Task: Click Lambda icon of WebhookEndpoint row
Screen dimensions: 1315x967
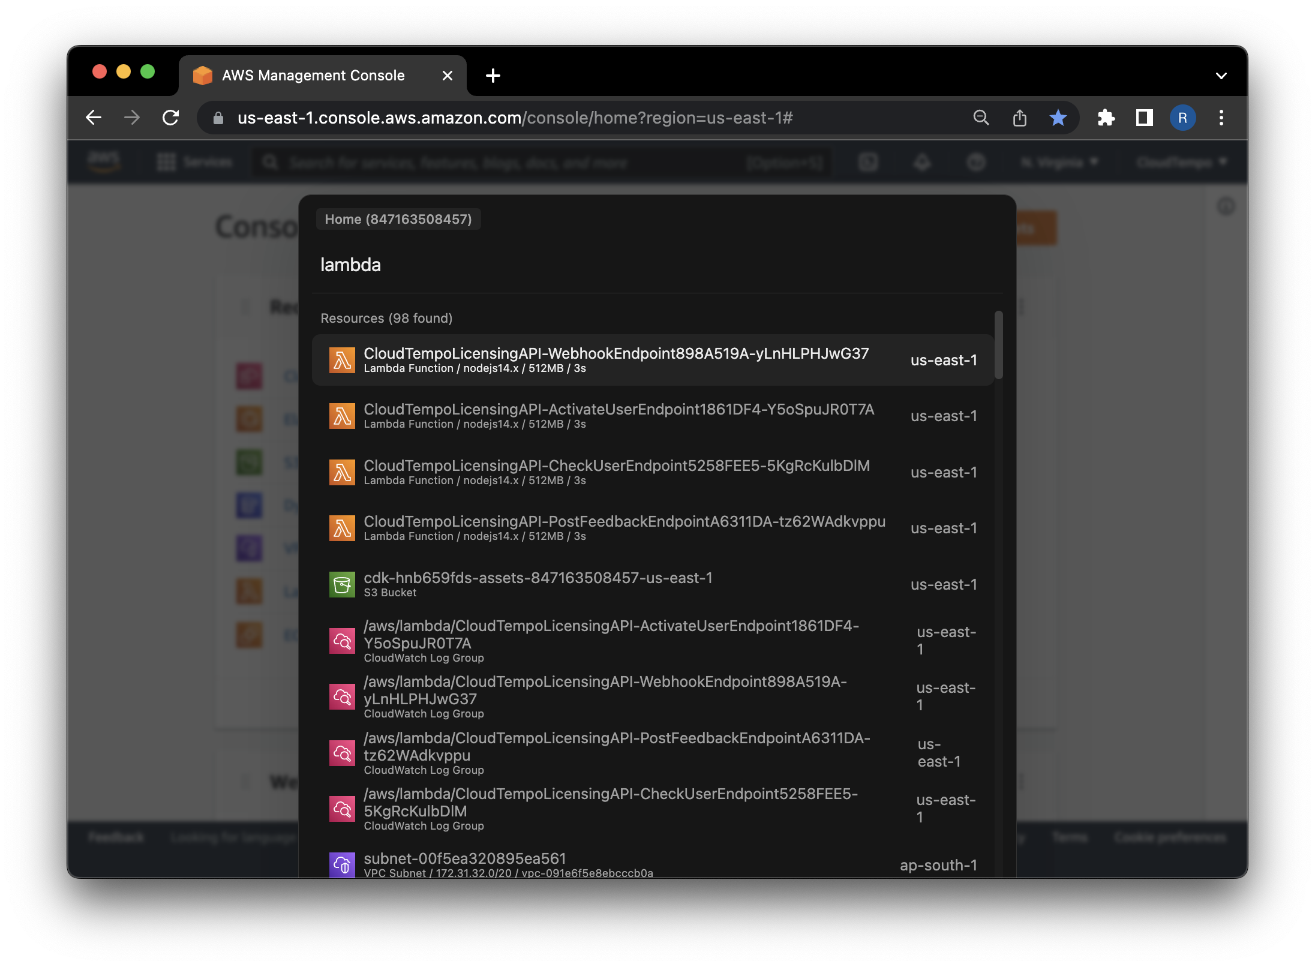Action: pos(342,360)
